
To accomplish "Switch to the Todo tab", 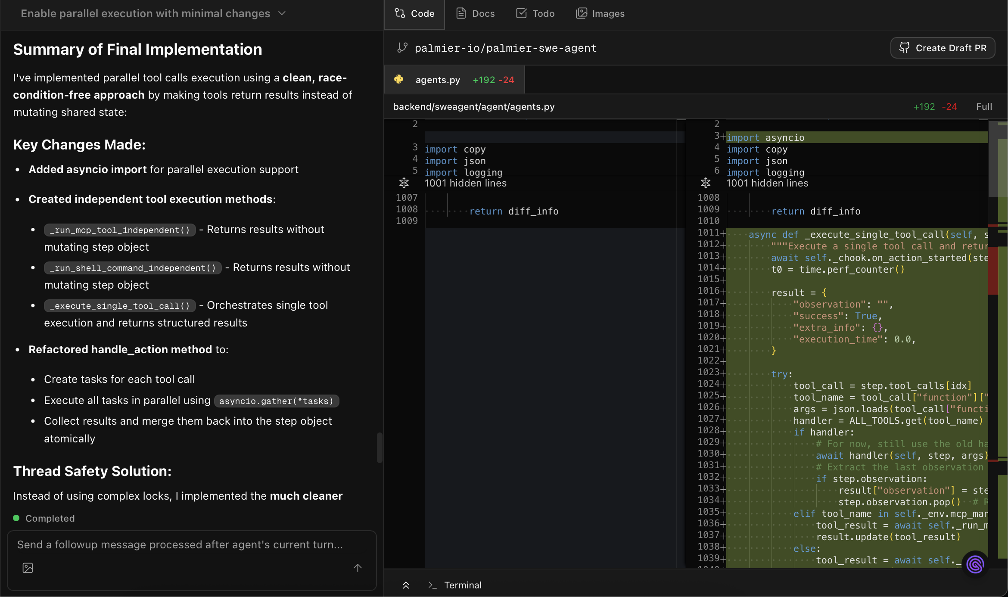I will tap(535, 13).
